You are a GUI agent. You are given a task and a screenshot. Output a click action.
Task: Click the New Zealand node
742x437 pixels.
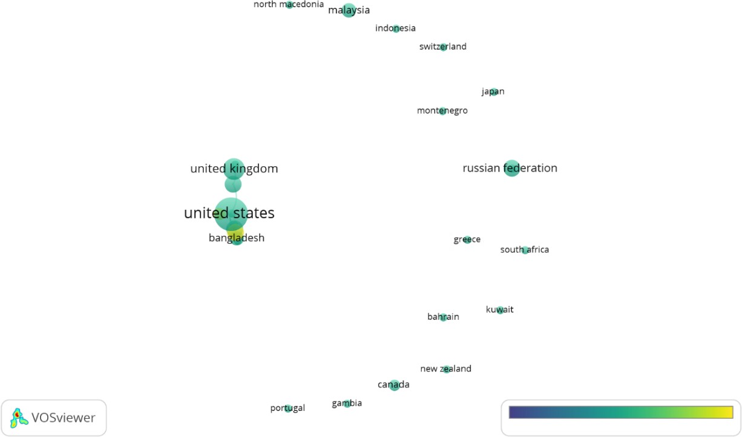tap(447, 369)
